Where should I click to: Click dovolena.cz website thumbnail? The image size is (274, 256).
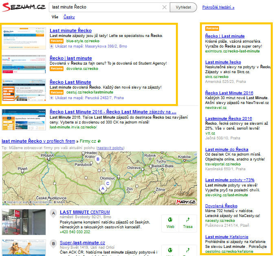tap(24, 64)
